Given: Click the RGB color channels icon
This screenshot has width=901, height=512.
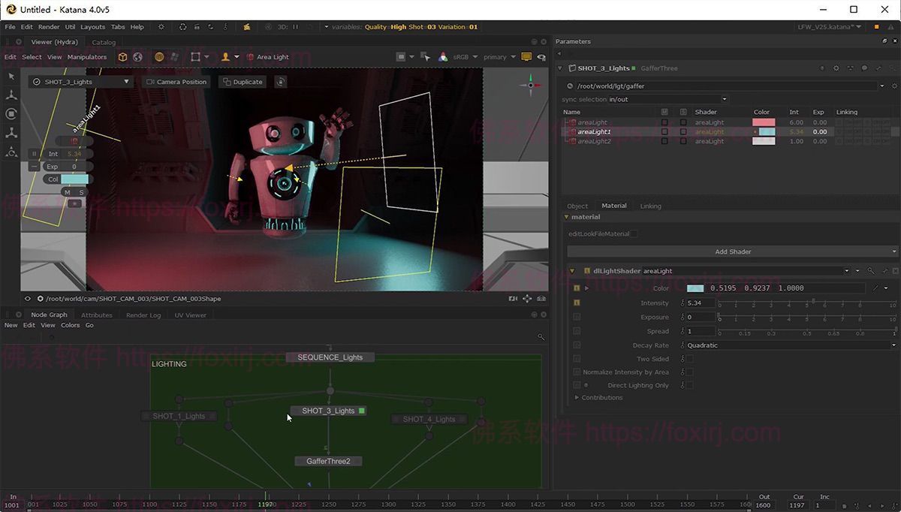Looking at the screenshot, I should [x=443, y=57].
